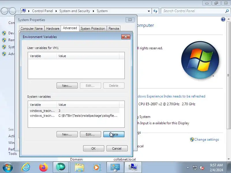Open Windows Experience Index refresh link
This screenshot has width=231, height=173.
[171, 96]
